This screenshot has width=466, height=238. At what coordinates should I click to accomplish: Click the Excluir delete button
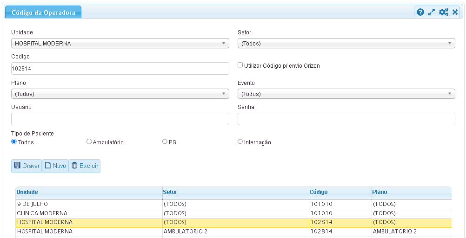[x=84, y=166]
